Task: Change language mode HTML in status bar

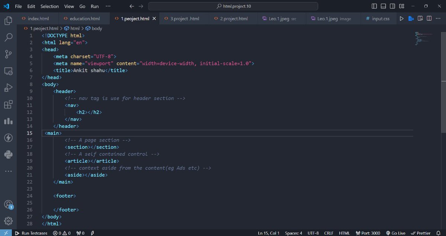Action: click(344, 233)
